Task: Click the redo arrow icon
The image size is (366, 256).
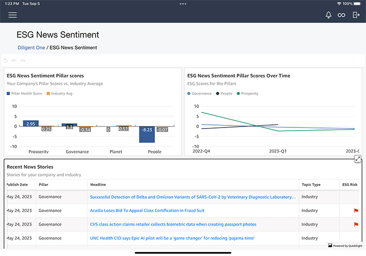Action: tap(22, 60)
